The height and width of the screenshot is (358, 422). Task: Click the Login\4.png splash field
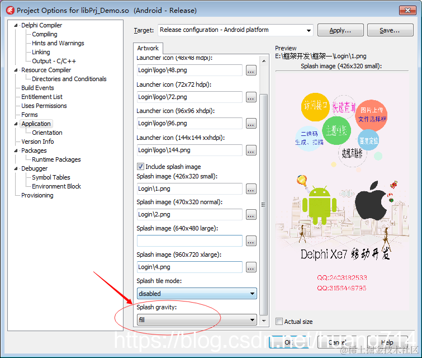[x=189, y=267]
